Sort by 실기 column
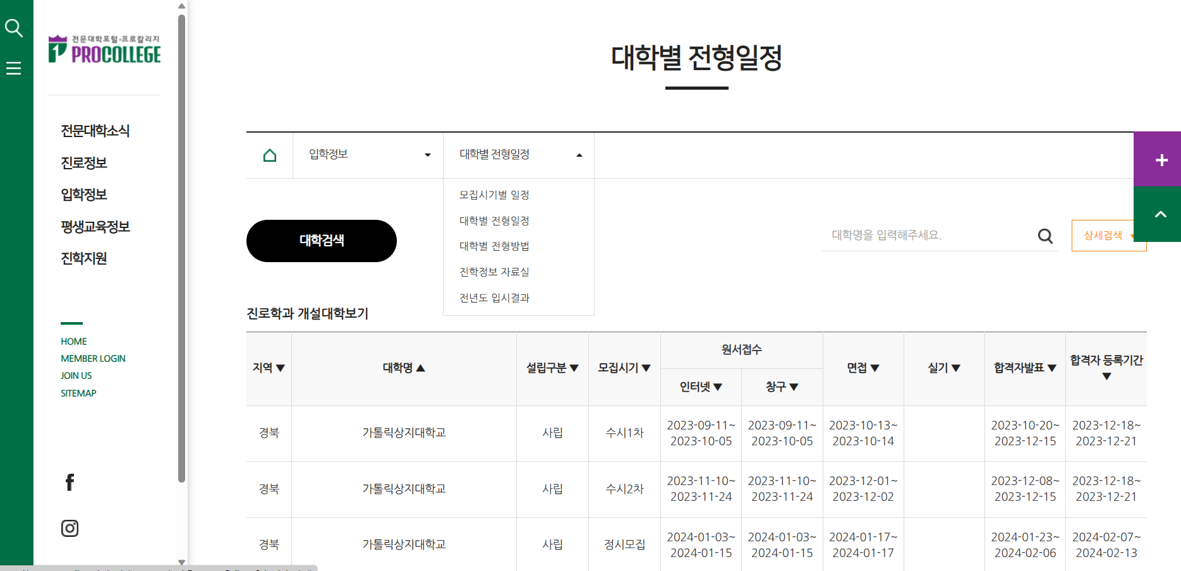The image size is (1181, 571). coord(944,368)
